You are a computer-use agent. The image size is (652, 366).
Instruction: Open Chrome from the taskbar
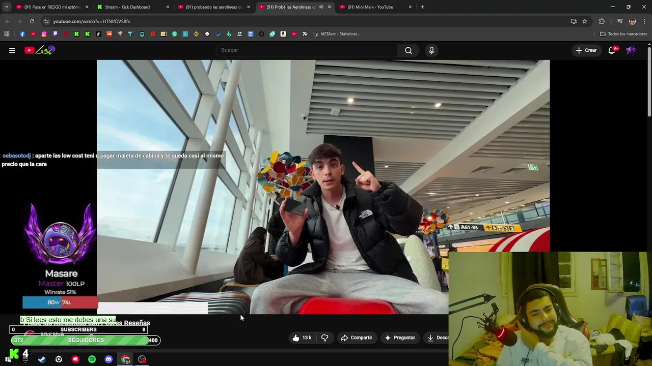tap(125, 359)
